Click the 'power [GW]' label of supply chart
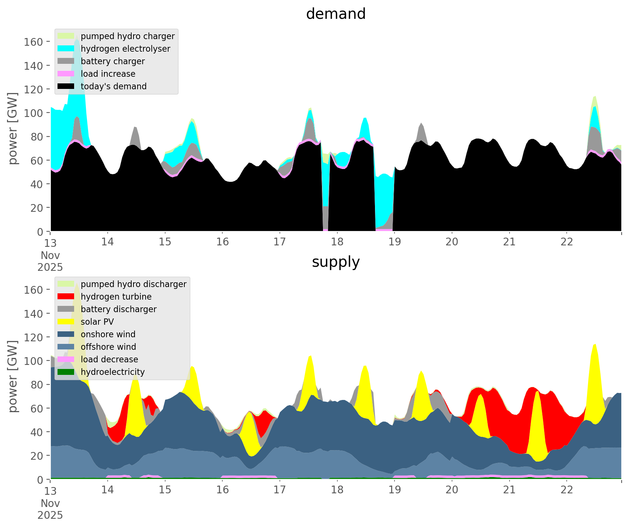Image resolution: width=629 pixels, height=528 pixels. pyautogui.click(x=13, y=376)
